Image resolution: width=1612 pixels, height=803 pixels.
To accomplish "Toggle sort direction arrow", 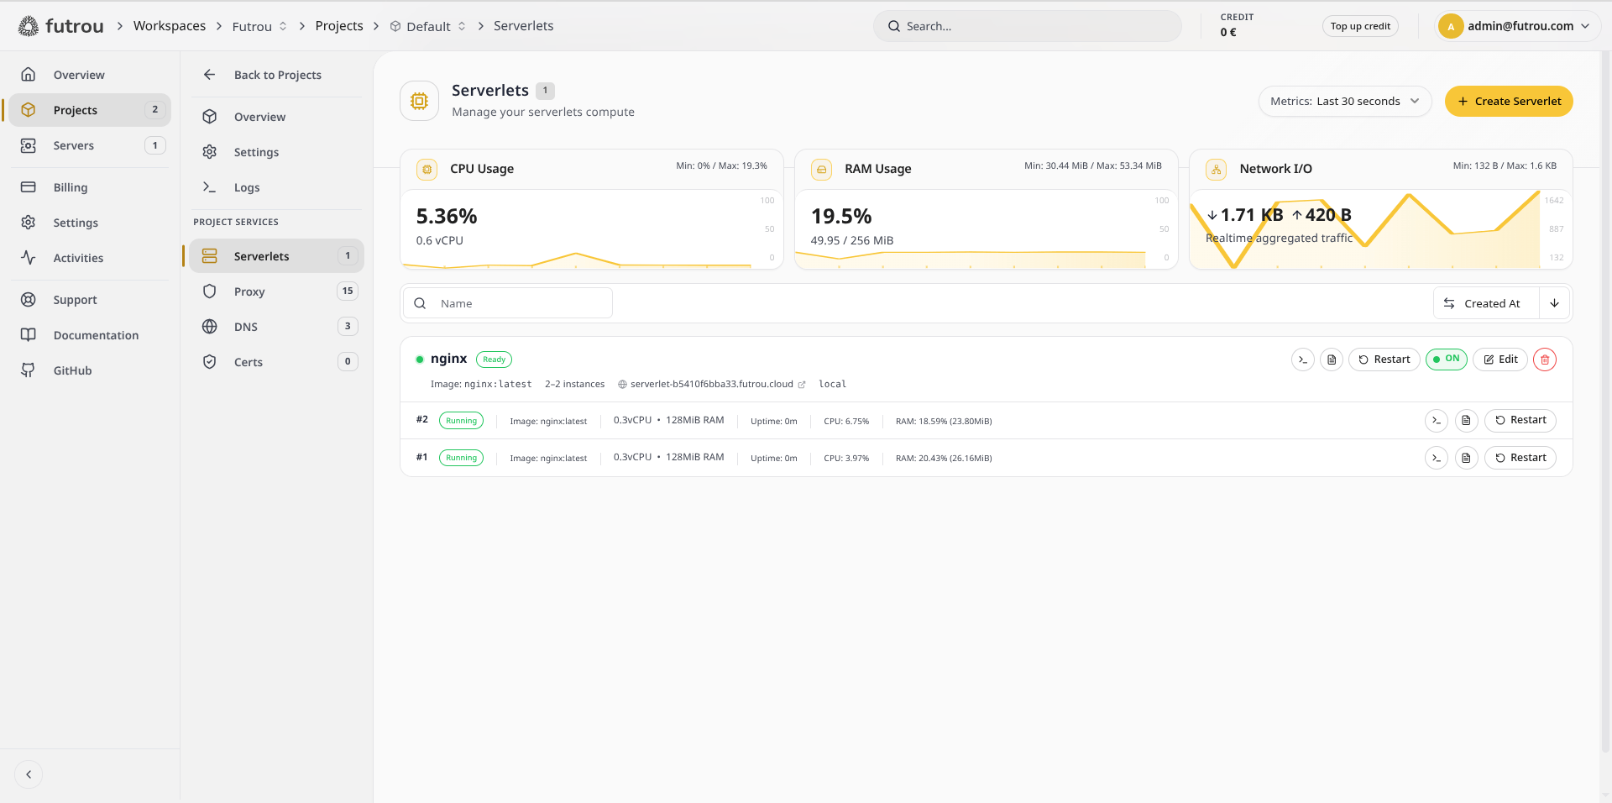I will [x=1555, y=303].
